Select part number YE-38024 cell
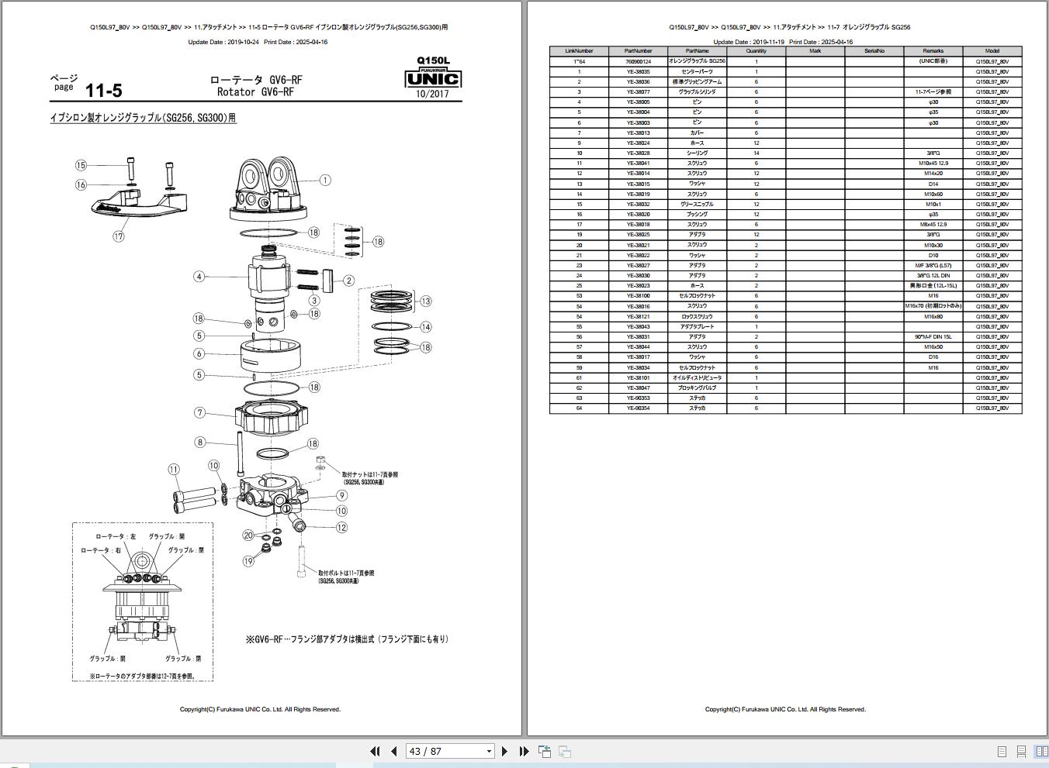Image resolution: width=1049 pixels, height=768 pixels. coord(638,143)
